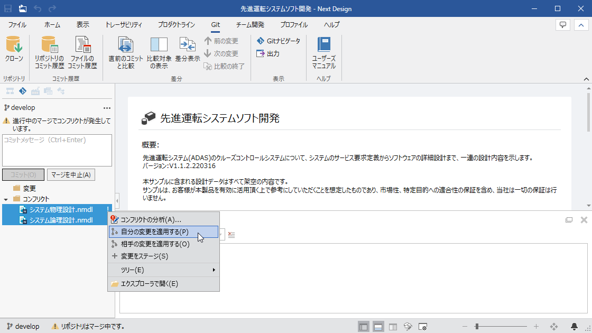The width and height of the screenshot is (592, 333).
Task: Expand the ツリー(E) submenu
Action: 163,270
